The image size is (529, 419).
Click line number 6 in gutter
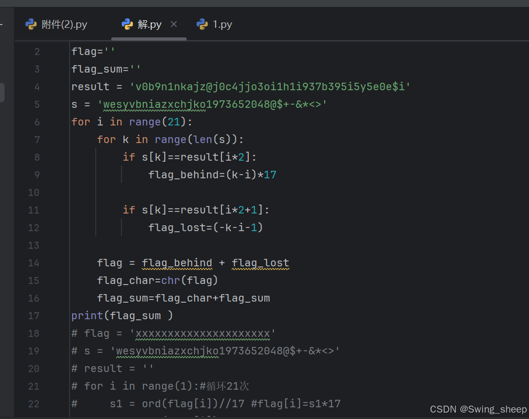coord(37,122)
